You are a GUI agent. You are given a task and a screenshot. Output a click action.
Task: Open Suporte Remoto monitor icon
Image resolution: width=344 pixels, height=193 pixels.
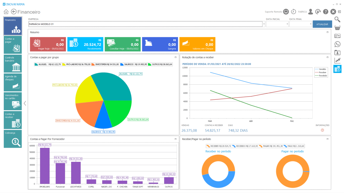click(286, 12)
